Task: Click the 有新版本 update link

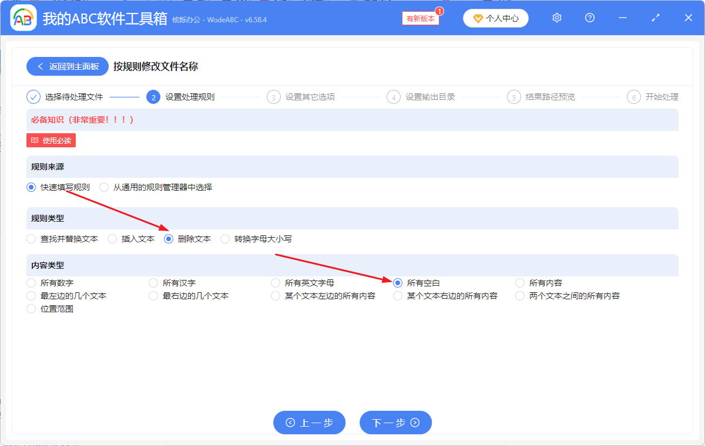Action: tap(419, 18)
